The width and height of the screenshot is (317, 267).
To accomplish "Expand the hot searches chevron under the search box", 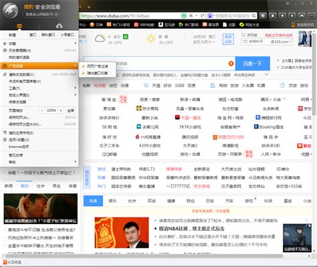I will click(267, 74).
